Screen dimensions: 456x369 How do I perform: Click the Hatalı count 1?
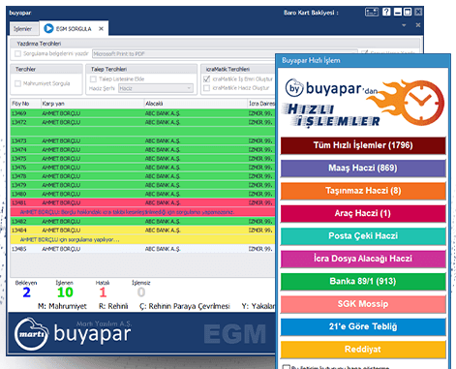(103, 292)
